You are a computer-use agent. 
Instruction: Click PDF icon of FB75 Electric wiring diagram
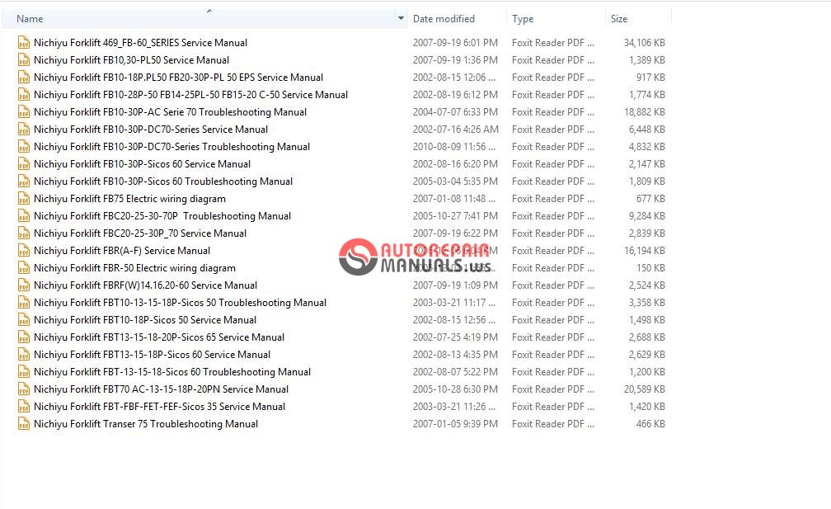click(23, 198)
